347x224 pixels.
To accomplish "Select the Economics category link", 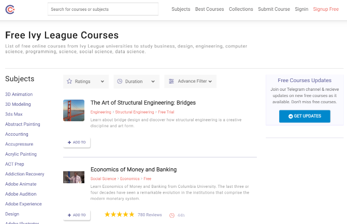I will (129, 179).
